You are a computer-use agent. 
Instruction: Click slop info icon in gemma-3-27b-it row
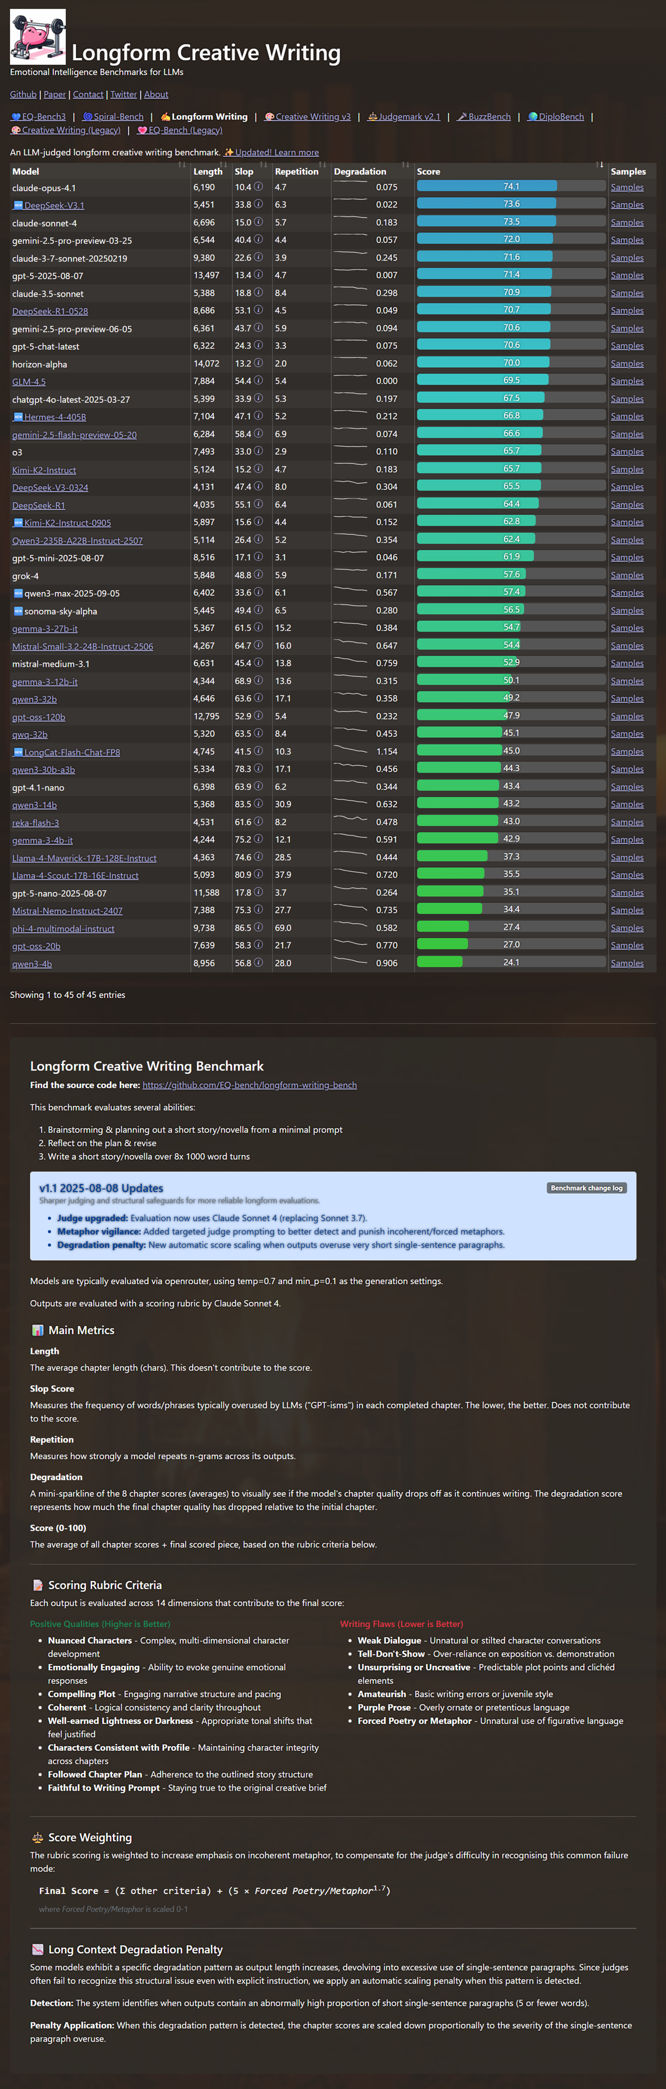(x=259, y=628)
